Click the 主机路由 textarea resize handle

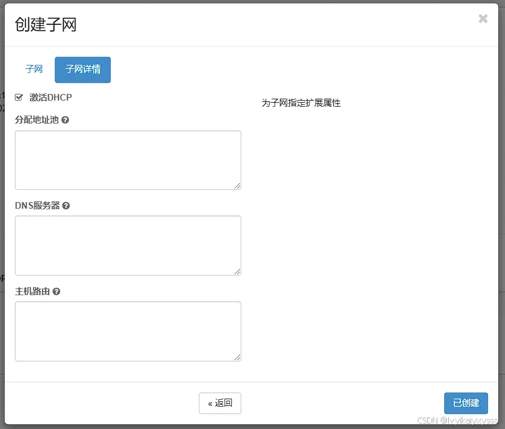(x=237, y=357)
